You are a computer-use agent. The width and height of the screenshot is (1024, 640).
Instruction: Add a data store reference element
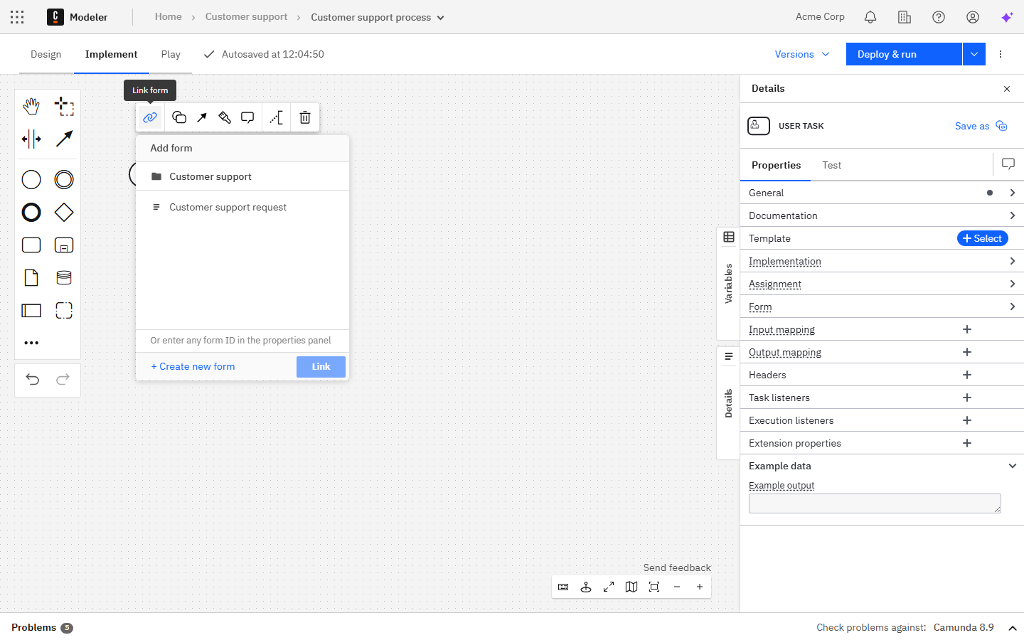pos(64,277)
